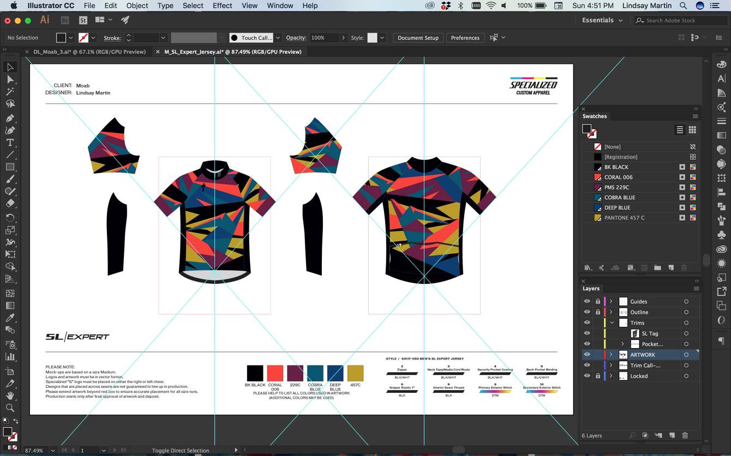Collapse the Trims layer group

[612, 323]
